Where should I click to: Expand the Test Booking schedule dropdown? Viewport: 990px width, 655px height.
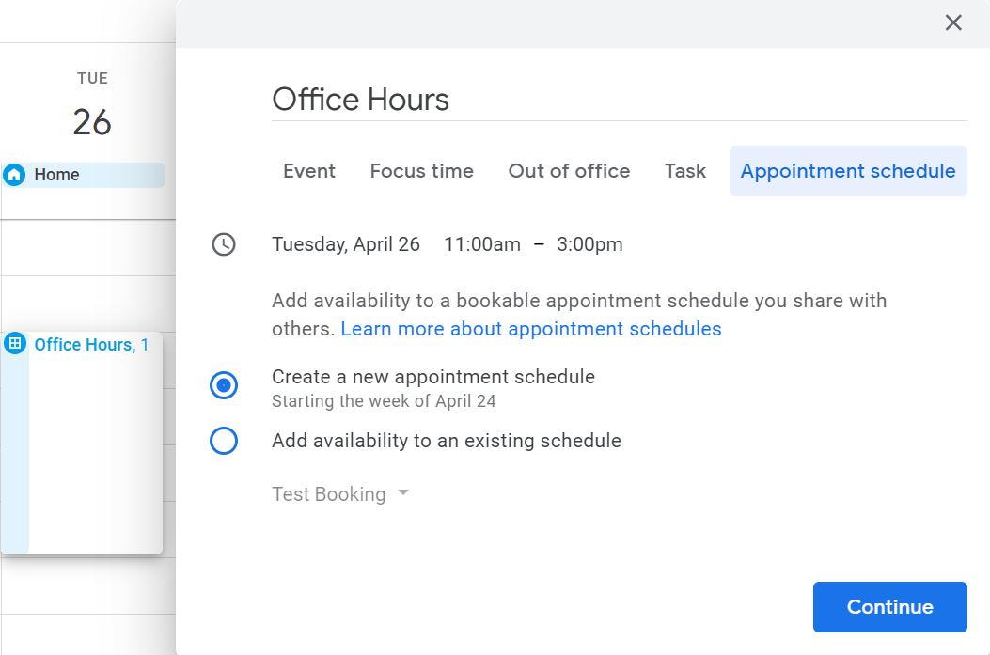coord(340,494)
